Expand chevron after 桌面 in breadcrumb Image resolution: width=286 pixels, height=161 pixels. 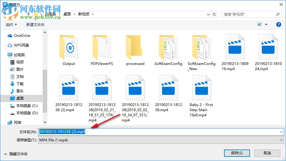pos(74,14)
